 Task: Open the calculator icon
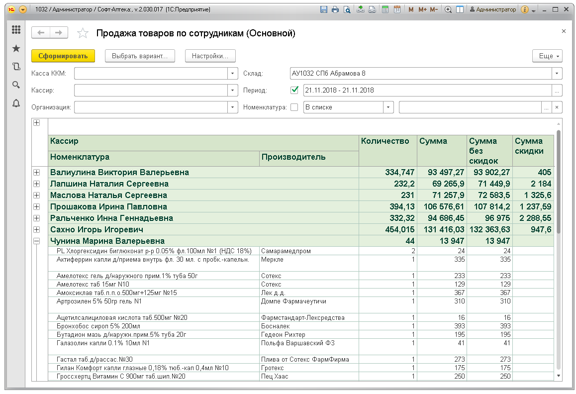coord(385,9)
